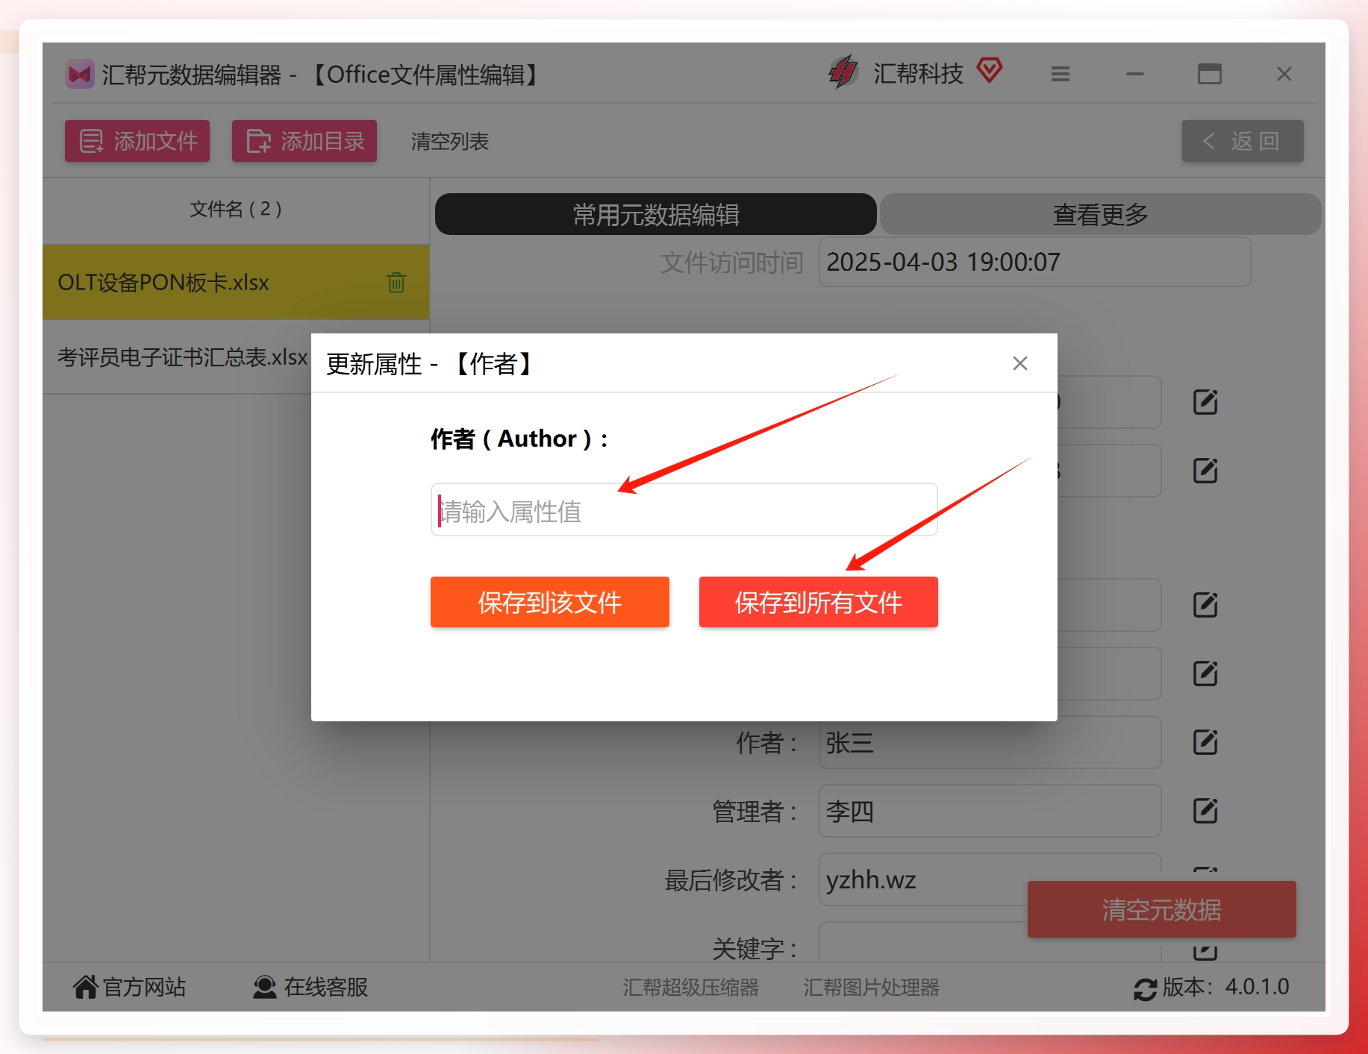Click the 文件名 ( 2 ) list header
This screenshot has height=1054, width=1368.
pos(236,209)
